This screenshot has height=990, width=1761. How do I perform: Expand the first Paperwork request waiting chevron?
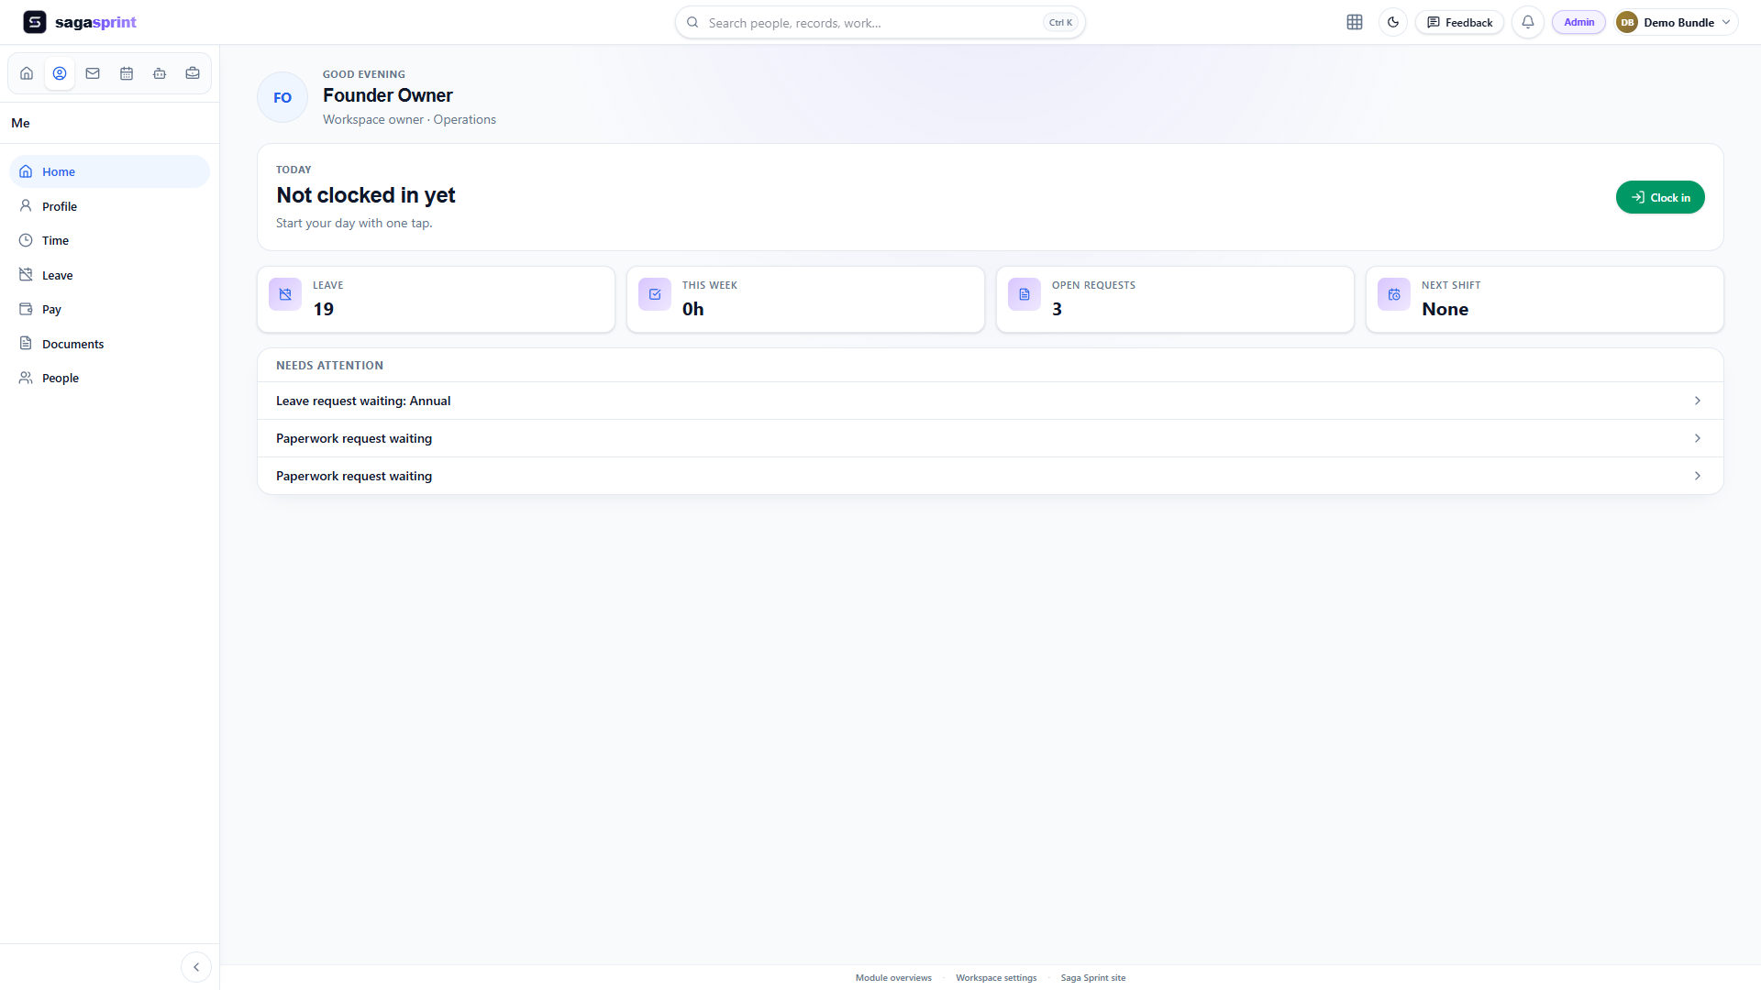click(1698, 438)
